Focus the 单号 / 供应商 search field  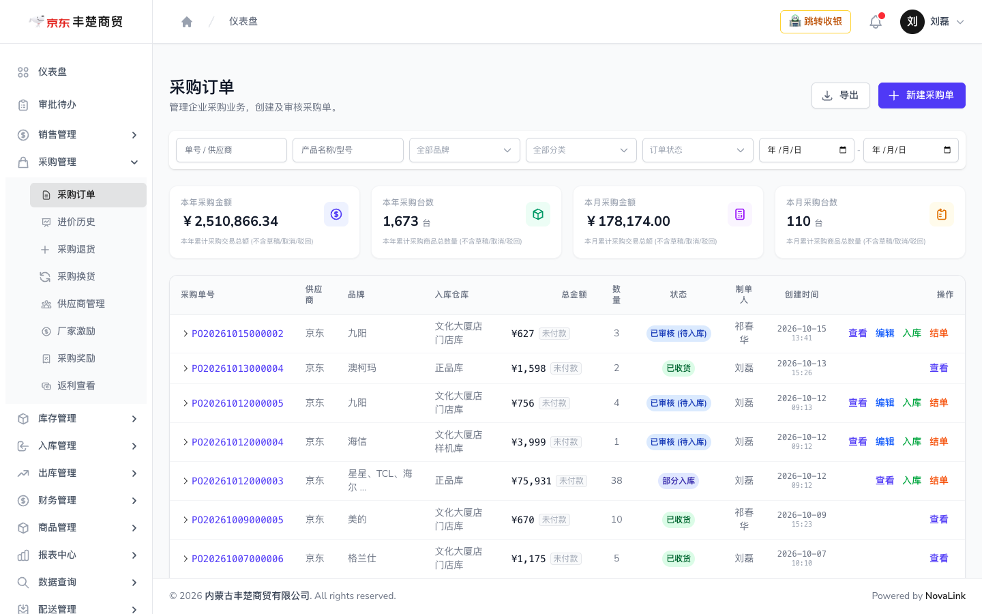[231, 150]
